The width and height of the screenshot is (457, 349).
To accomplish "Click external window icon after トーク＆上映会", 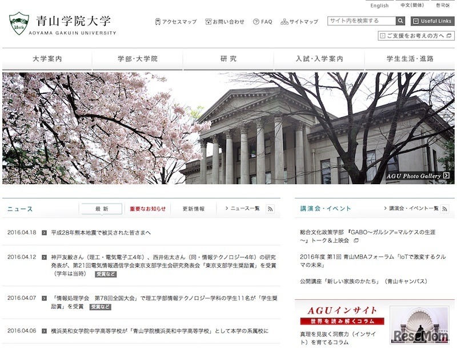I will 356,241.
